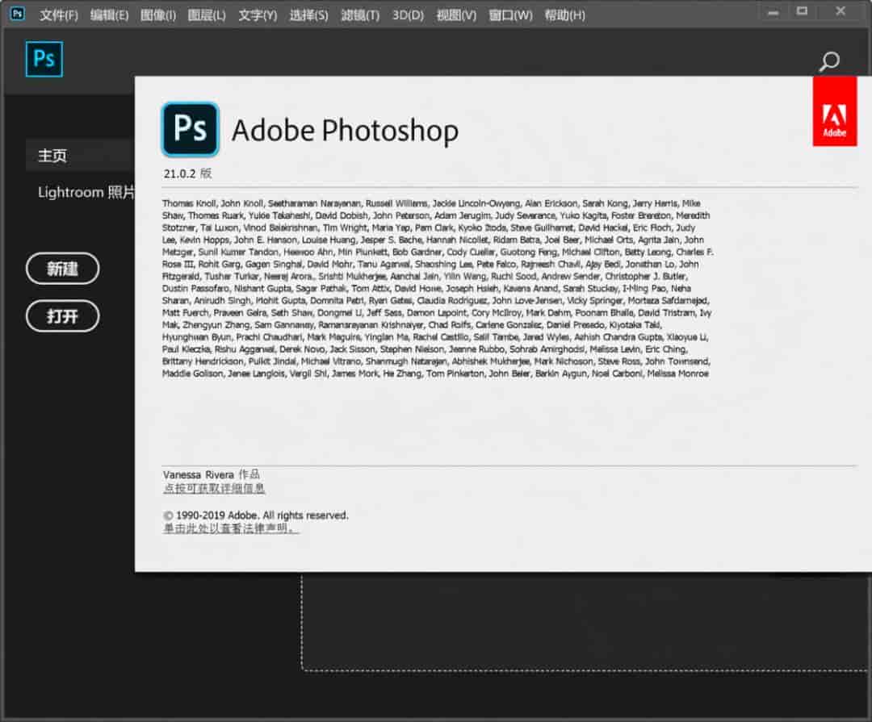Click the 1990-2019 Adobe copyright text
Screen dimensions: 872x722
256,515
